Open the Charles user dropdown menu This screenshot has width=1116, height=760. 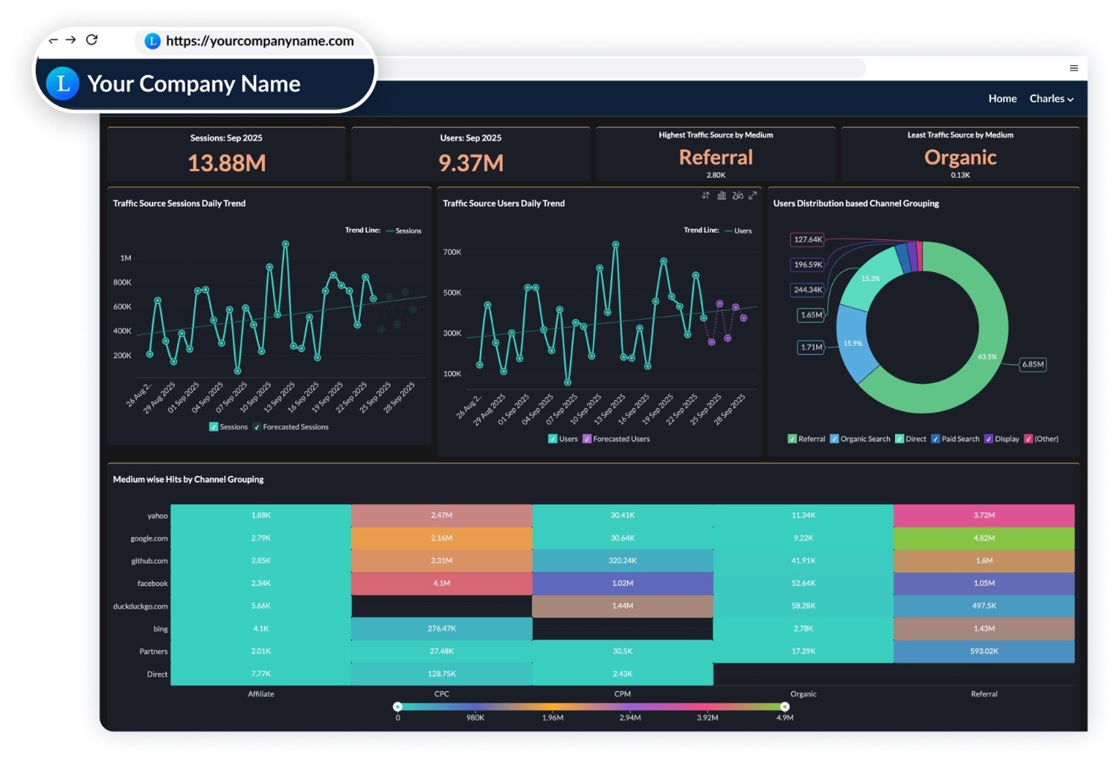[1051, 98]
